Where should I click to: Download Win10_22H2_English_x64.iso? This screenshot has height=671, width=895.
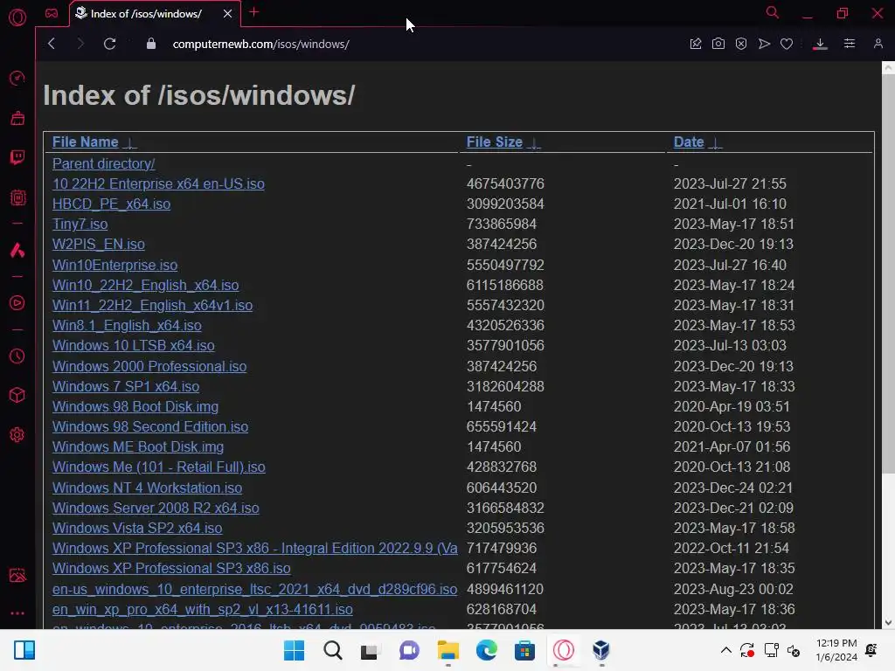pos(146,285)
